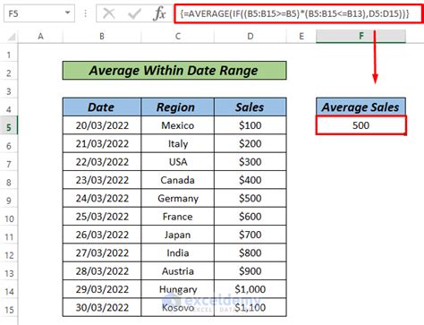Select column F header
The image size is (424, 325).
pos(360,37)
